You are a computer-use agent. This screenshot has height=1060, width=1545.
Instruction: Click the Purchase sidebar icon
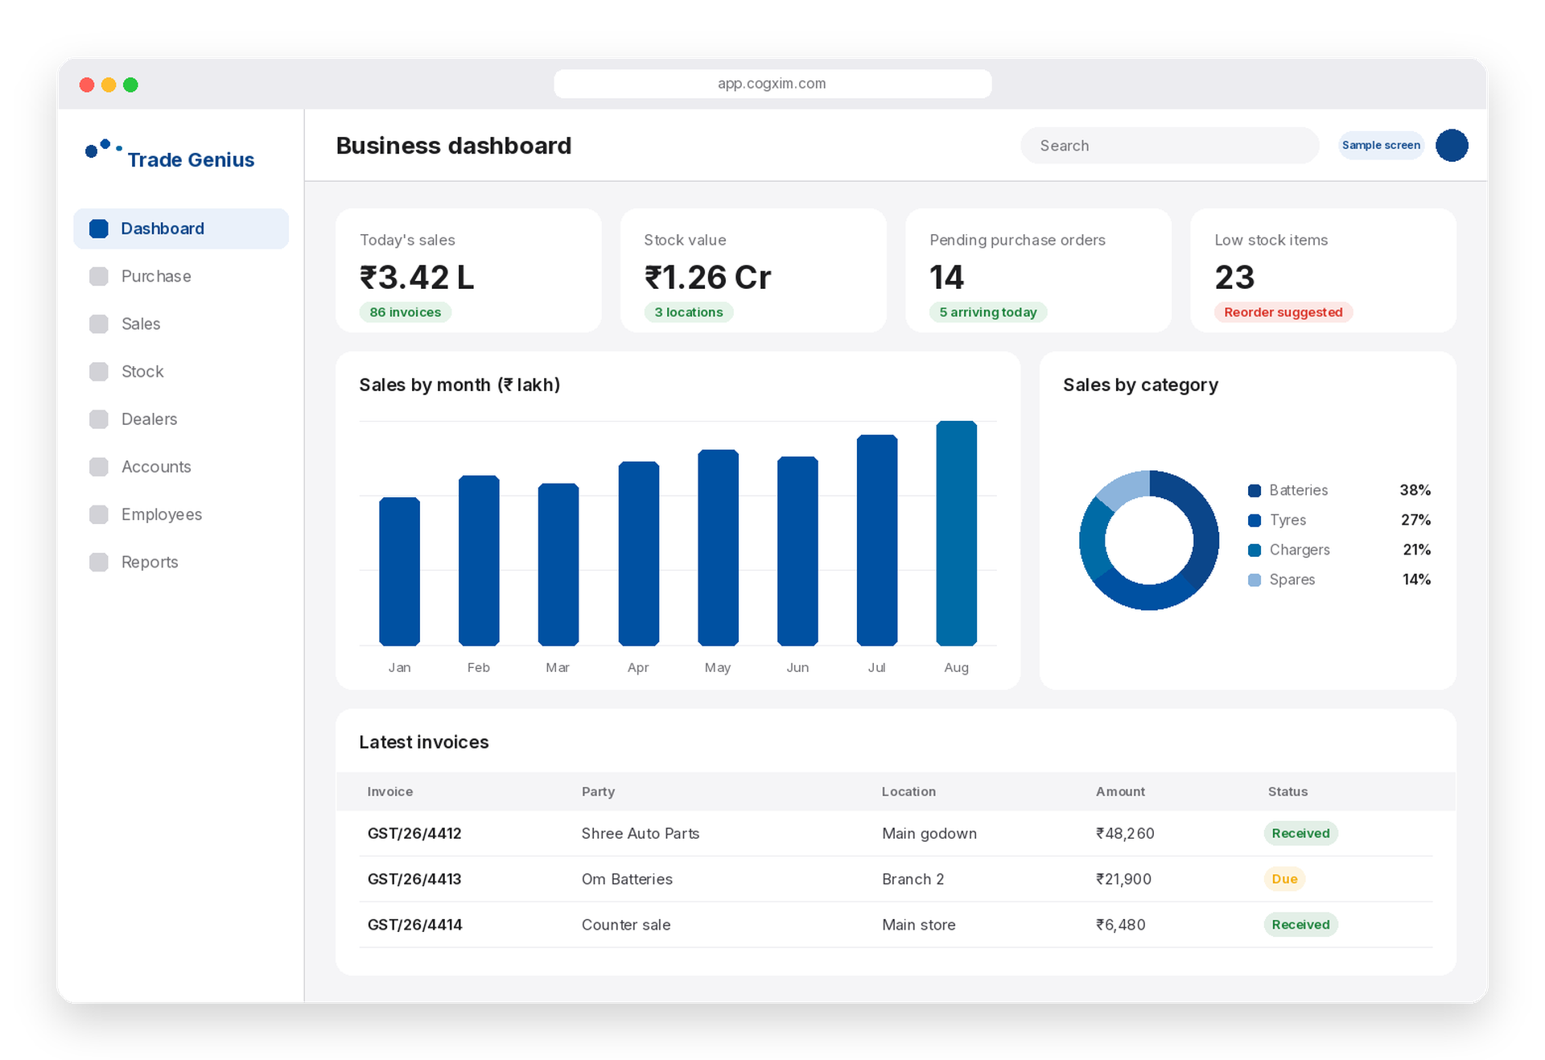click(99, 276)
